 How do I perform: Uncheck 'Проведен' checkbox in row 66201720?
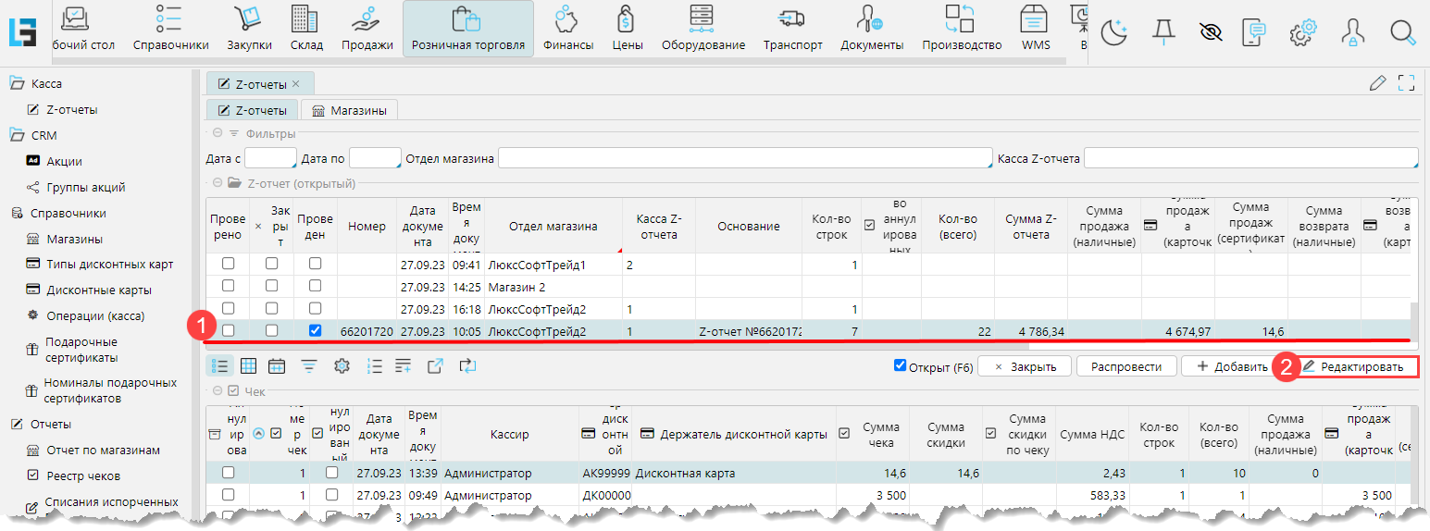[315, 330]
